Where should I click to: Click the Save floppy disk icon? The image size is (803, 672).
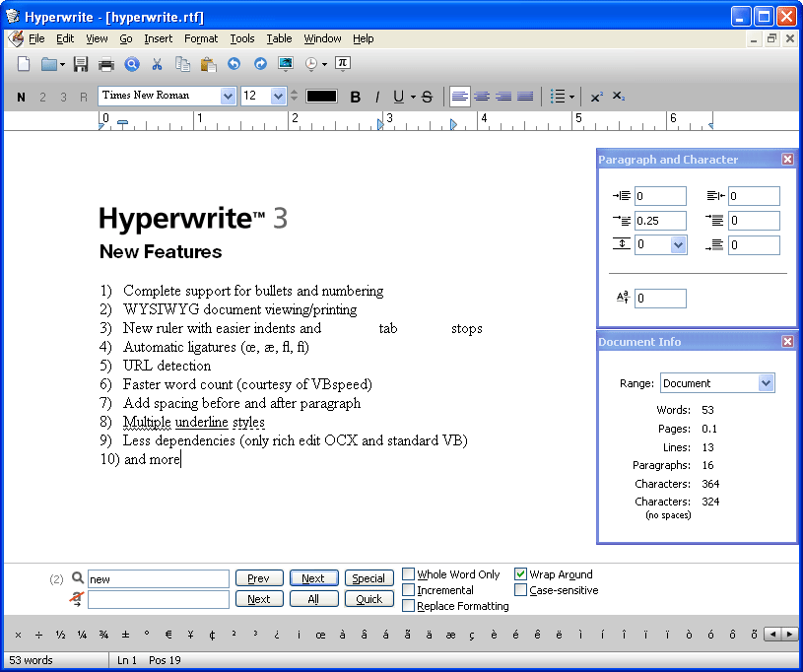81,64
